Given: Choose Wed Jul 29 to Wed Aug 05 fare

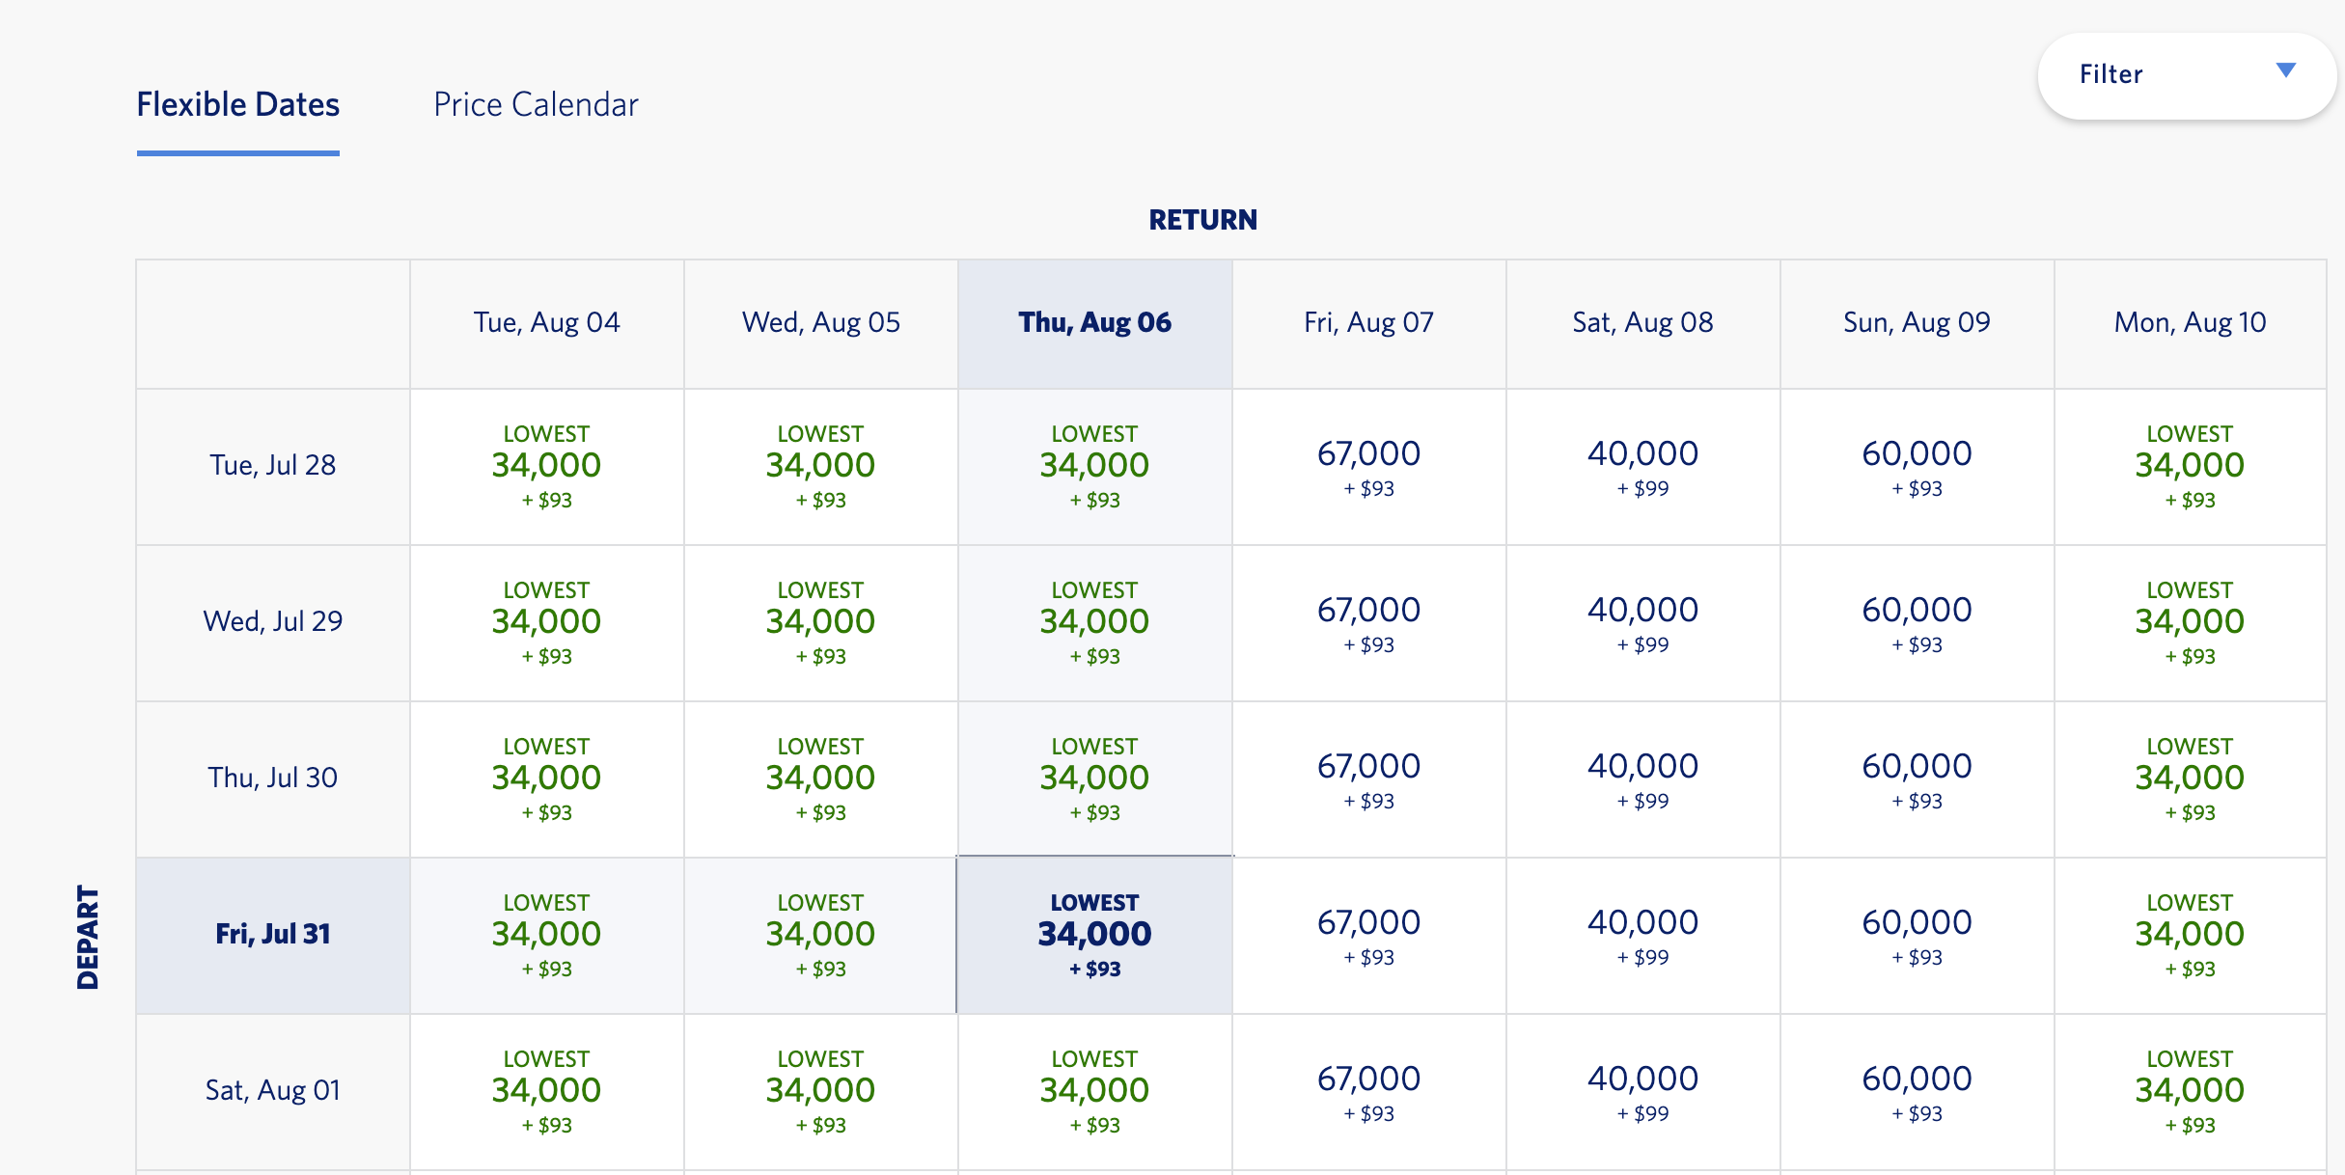Looking at the screenshot, I should (820, 622).
